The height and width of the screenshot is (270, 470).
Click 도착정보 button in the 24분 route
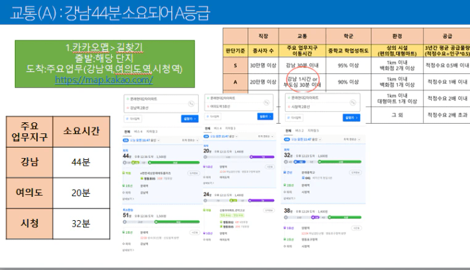pyautogui.click(x=269, y=210)
